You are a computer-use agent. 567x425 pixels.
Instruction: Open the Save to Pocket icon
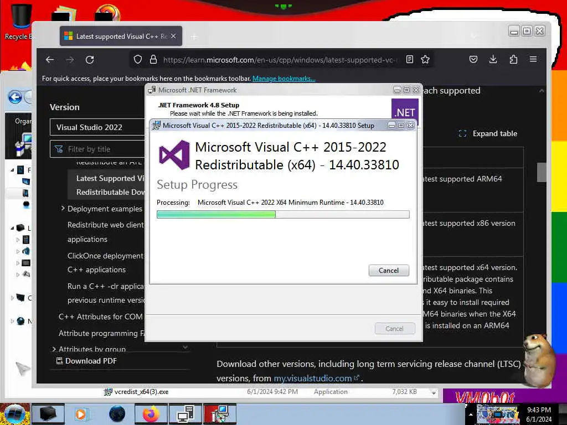pos(473,59)
